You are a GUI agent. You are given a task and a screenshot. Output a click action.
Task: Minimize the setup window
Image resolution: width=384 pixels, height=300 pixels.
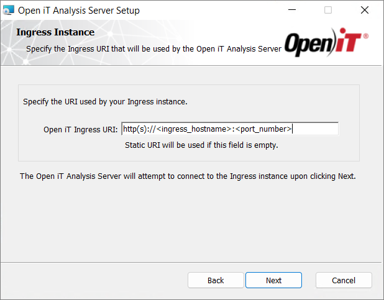[x=292, y=10]
